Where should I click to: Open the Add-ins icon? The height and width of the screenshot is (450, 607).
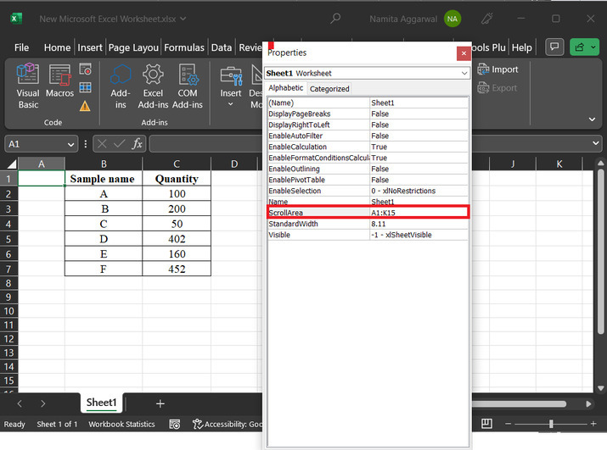tap(121, 86)
